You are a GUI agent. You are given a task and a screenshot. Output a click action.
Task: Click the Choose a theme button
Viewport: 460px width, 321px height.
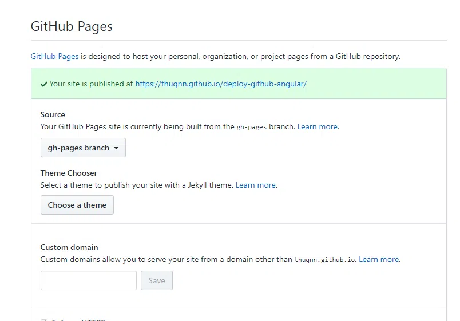pyautogui.click(x=77, y=205)
